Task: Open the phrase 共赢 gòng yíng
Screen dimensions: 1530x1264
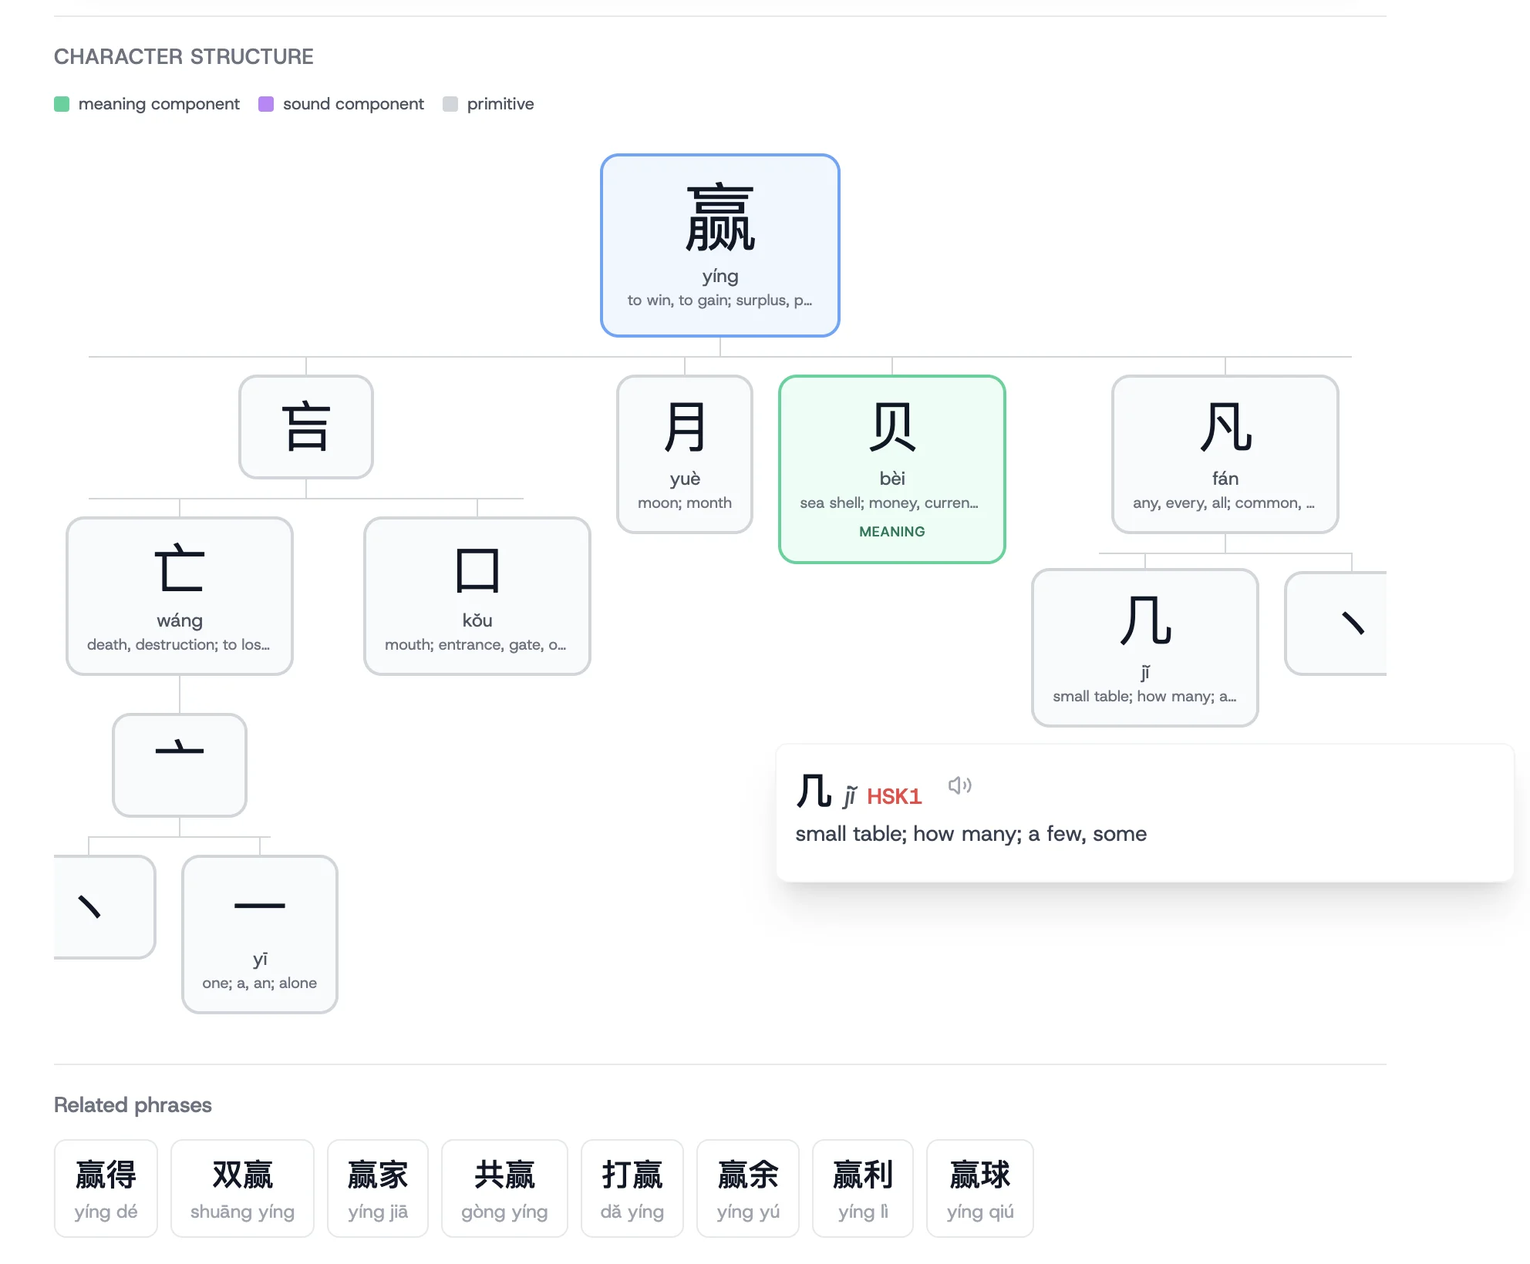Action: pos(504,1188)
